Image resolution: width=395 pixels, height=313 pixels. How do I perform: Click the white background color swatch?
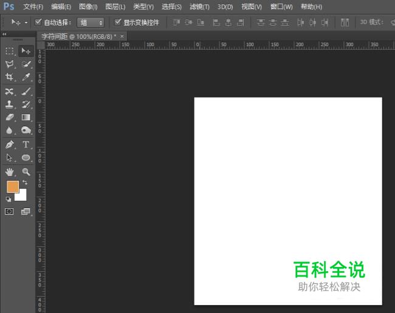tap(22, 196)
